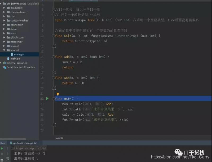Click the Add function name on line 14

click(x=67, y=57)
